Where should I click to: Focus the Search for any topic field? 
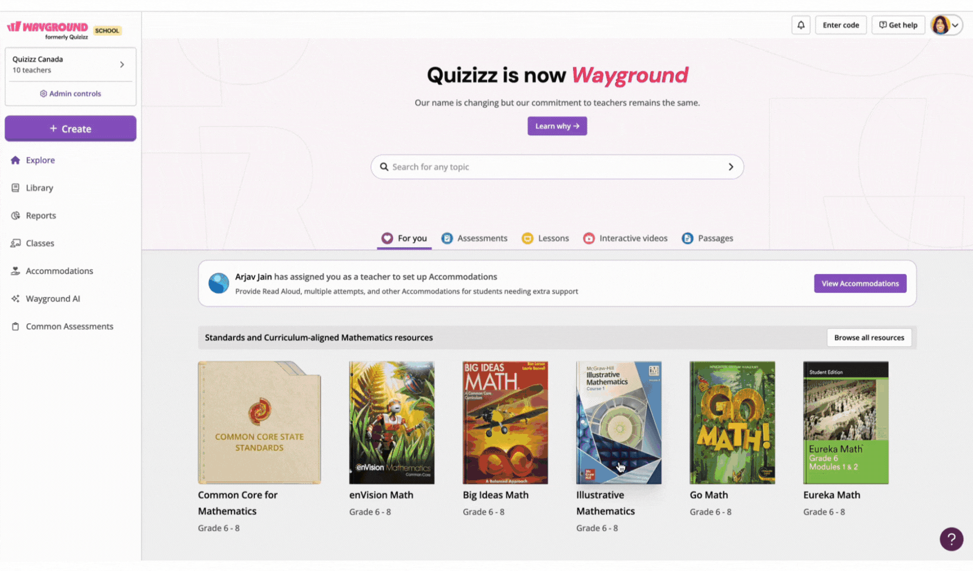(x=557, y=167)
